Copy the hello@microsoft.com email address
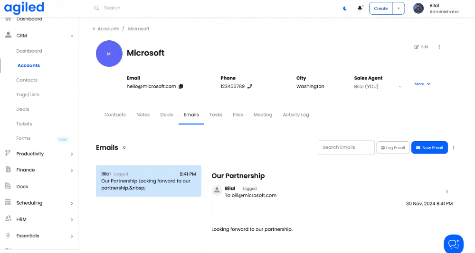The height and width of the screenshot is (253, 475). pyautogui.click(x=180, y=86)
